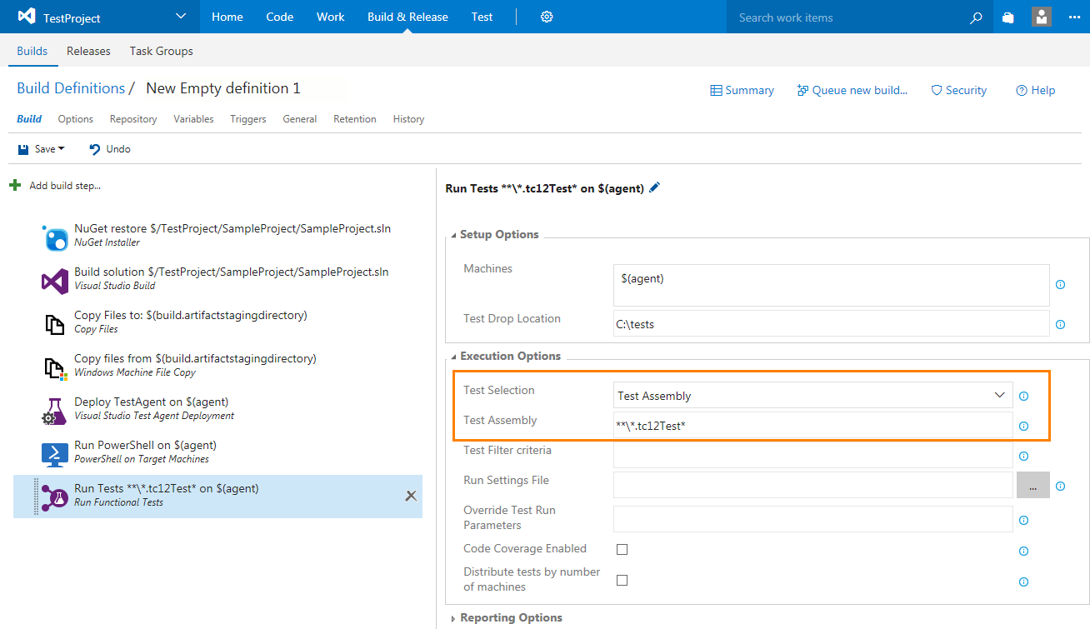The image size is (1090, 629).
Task: Click the Undo button
Action: tap(110, 149)
